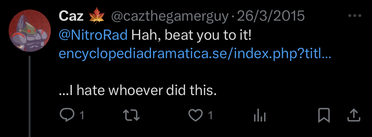Click the "Hah, beat you to it!" text
372x137 pixels.
(191, 35)
